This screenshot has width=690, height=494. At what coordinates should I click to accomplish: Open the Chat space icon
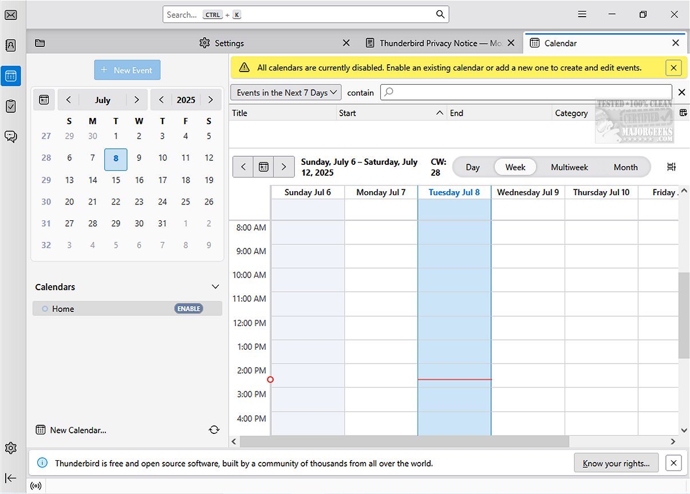point(10,136)
